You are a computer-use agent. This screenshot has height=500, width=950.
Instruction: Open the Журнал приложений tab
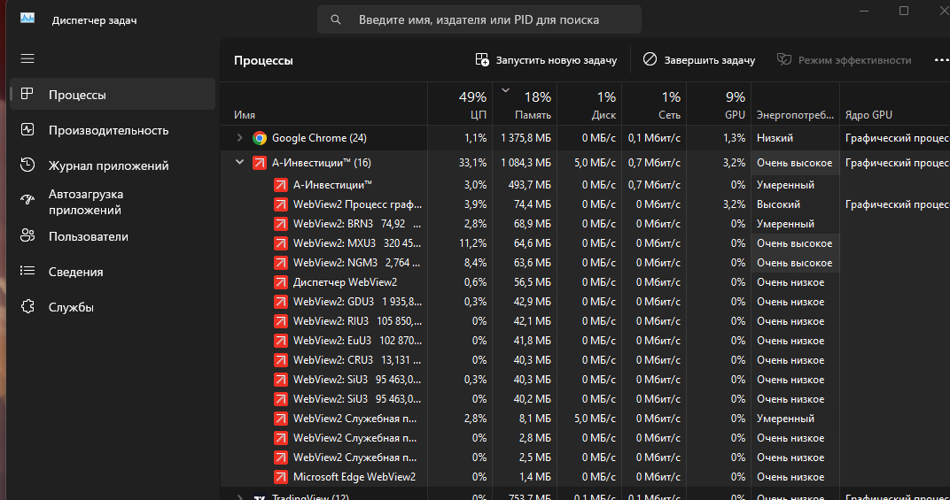tap(108, 165)
